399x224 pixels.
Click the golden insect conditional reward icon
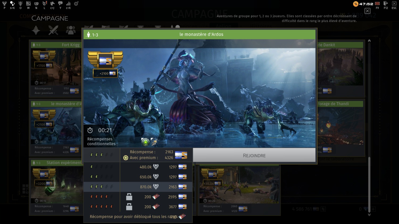[x=154, y=142]
